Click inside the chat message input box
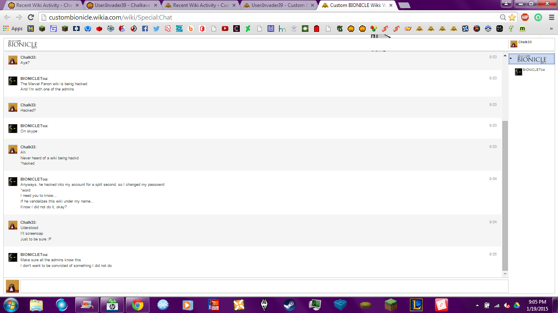 (261, 286)
